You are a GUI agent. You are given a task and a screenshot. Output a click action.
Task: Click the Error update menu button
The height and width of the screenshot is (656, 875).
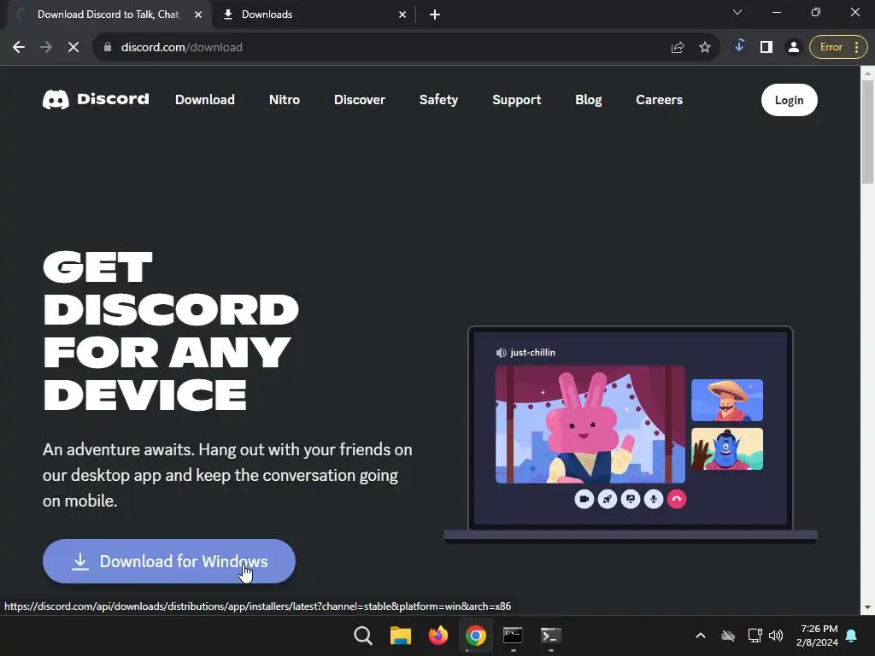[838, 48]
